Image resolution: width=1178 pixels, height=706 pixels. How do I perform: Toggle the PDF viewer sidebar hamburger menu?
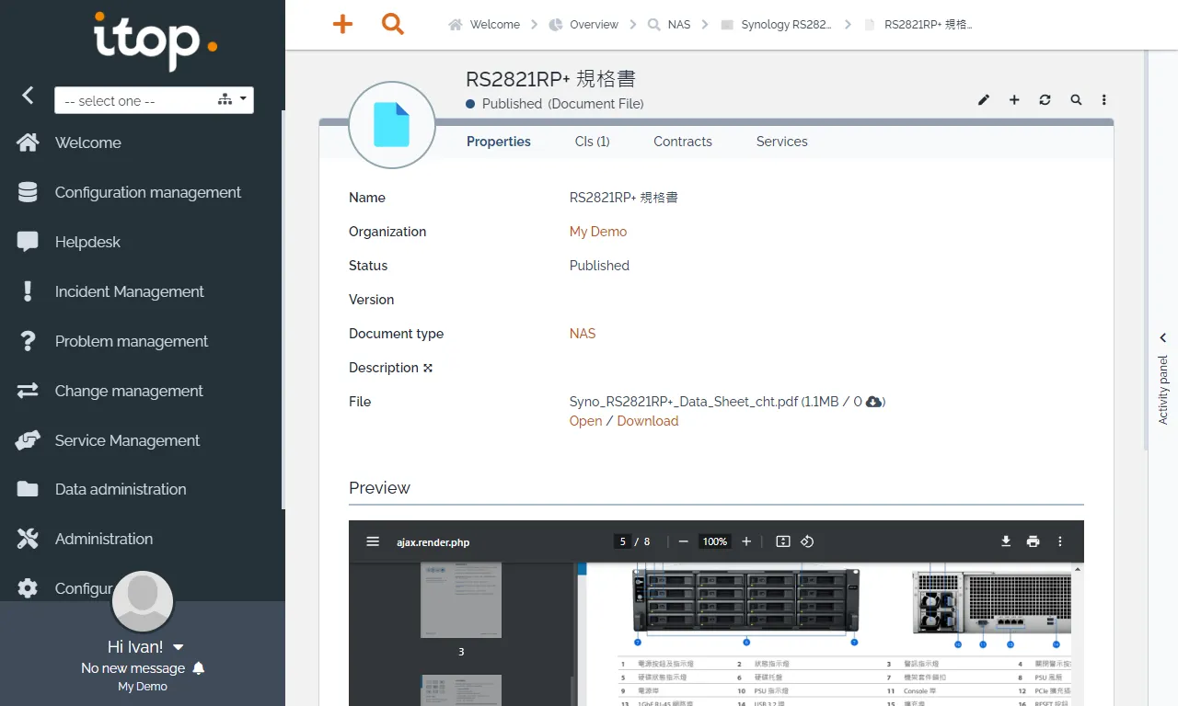[x=373, y=541]
